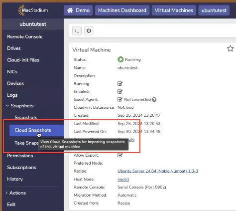Open Logs in sidebar

[x=12, y=95]
